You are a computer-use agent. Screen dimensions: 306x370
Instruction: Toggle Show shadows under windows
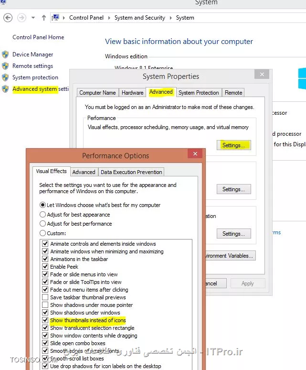pos(45,313)
